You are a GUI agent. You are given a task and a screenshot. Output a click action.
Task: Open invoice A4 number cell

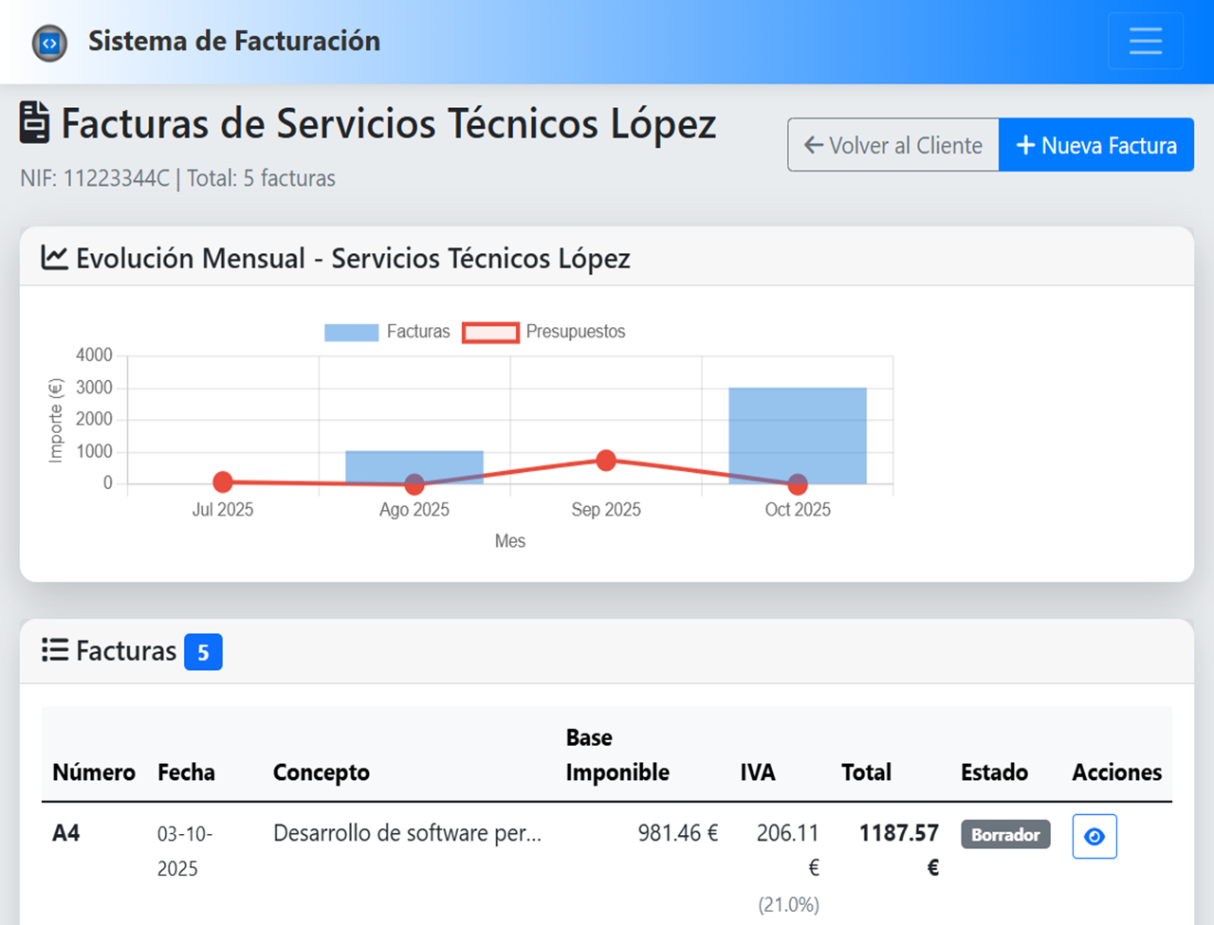(x=66, y=833)
